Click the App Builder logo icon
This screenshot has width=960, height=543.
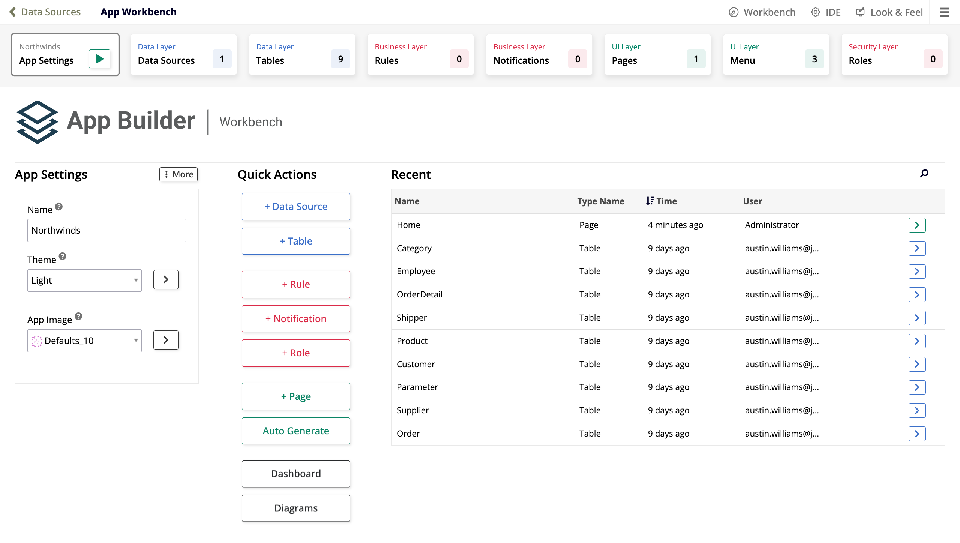37,121
